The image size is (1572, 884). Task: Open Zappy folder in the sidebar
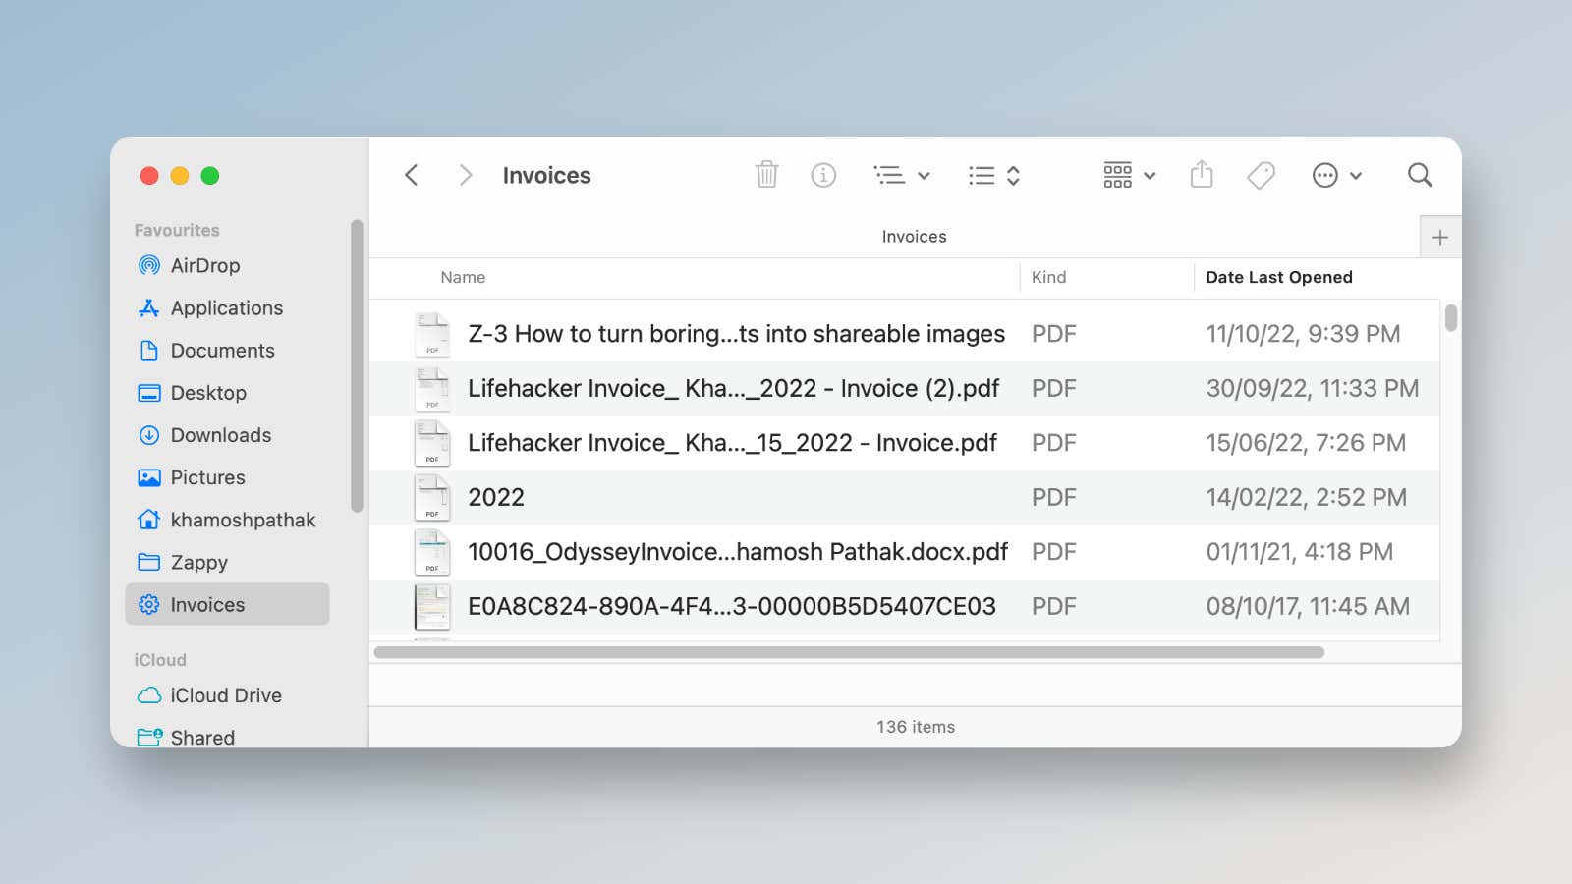tap(227, 561)
